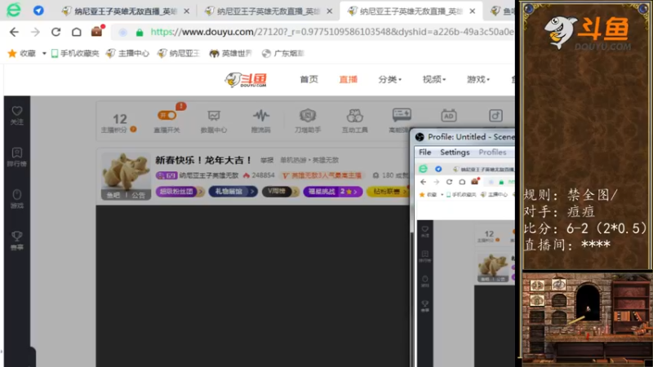Click the 礼物展馆 blue button
Screen dimensions: 653x367
(233, 192)
